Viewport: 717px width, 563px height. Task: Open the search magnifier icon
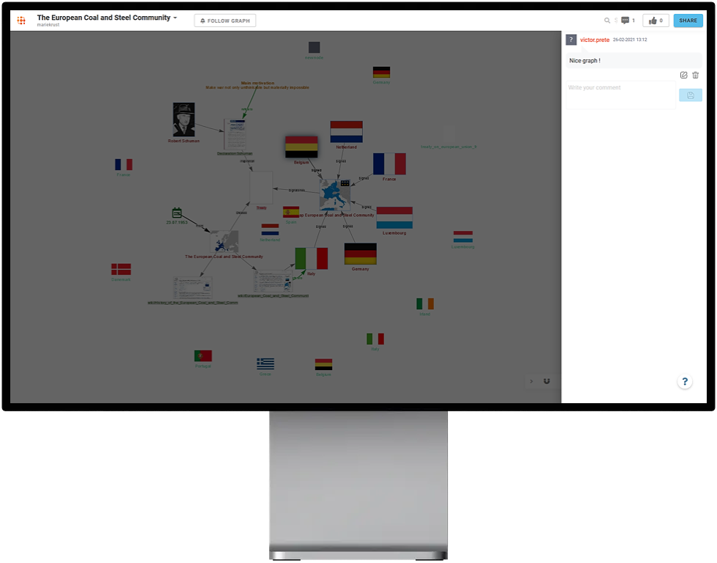point(607,21)
